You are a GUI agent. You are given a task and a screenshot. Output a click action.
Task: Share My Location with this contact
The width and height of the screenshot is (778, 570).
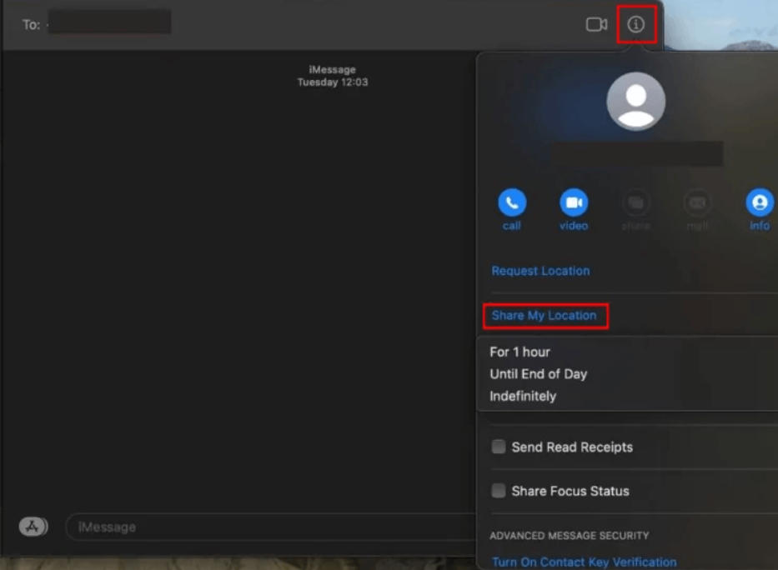point(545,316)
